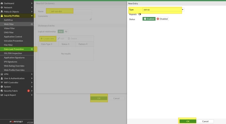Viewport: 226px width, 124px height.
Task: Click OK in New DLP Dictionary form
Action: 99,98
